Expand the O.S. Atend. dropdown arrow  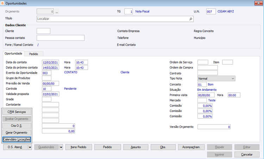tap(30, 147)
